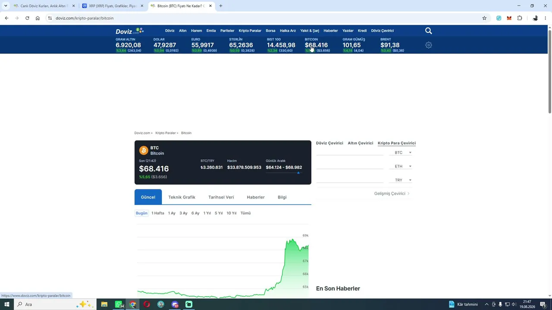Image resolution: width=552 pixels, height=310 pixels.
Task: Open the site search magnifier icon
Action: point(428,31)
